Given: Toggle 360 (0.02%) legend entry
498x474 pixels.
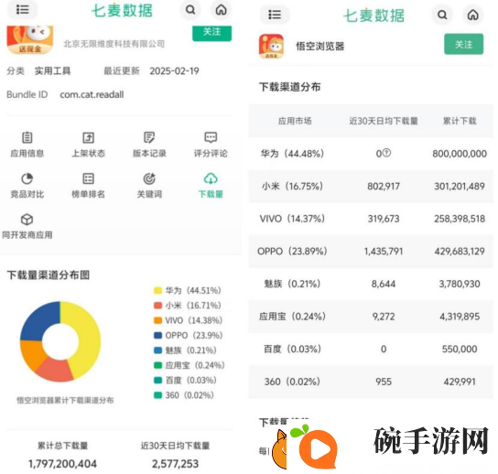Looking at the screenshot, I should pos(184,395).
